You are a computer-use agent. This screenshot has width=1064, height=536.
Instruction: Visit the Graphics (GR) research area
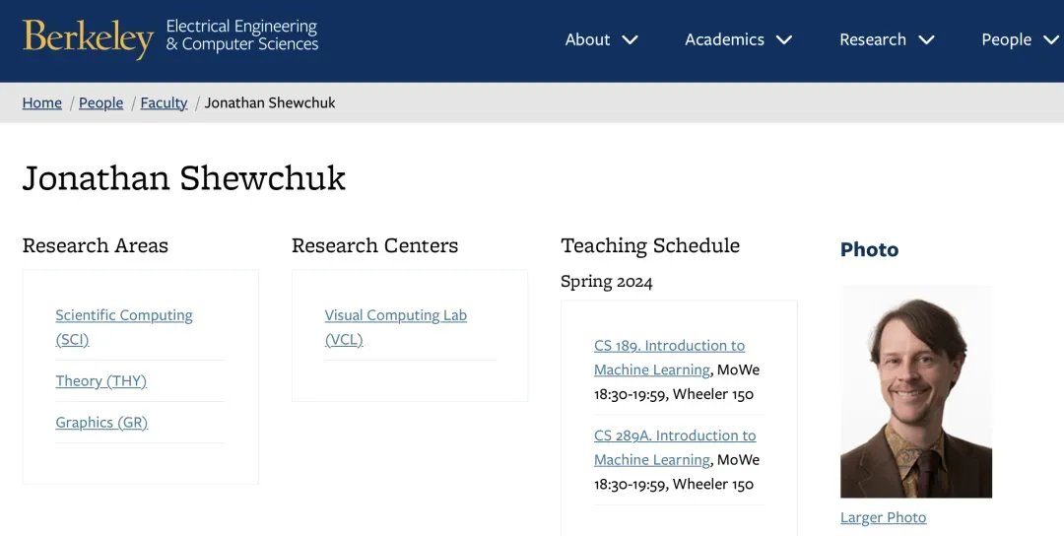(x=101, y=423)
